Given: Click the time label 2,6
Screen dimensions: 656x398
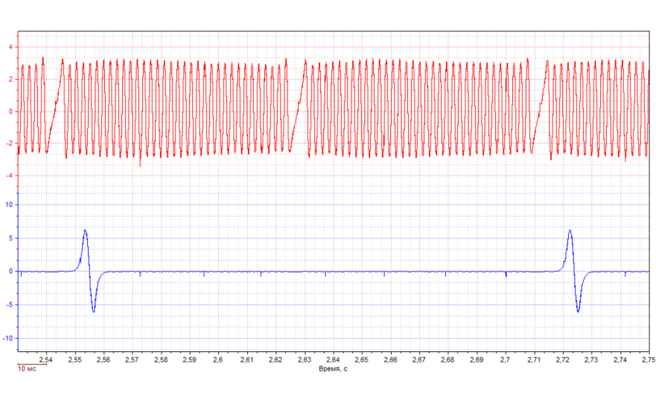Looking at the screenshot, I should click(218, 359).
